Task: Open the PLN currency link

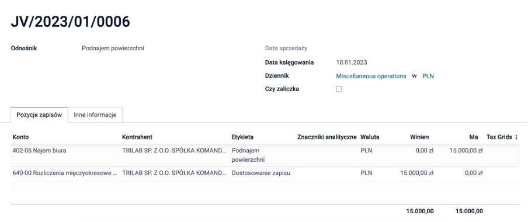Action: [x=428, y=76]
